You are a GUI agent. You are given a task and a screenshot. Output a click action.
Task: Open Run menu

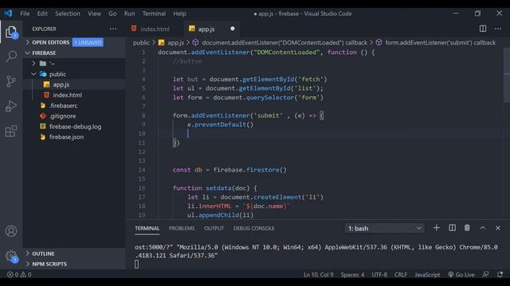pyautogui.click(x=129, y=14)
